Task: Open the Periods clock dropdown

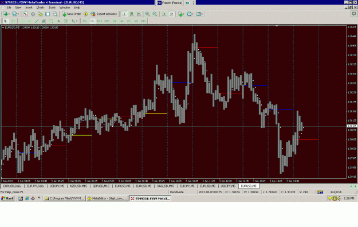Action: [x=190, y=14]
